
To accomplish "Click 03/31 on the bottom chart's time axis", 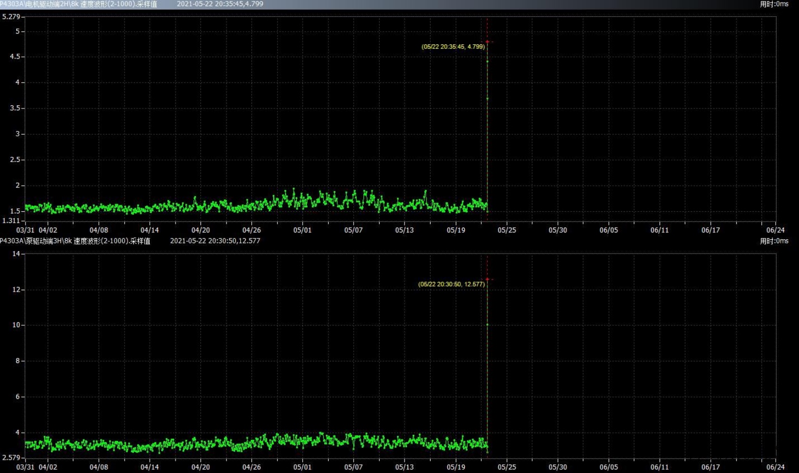I will point(25,467).
